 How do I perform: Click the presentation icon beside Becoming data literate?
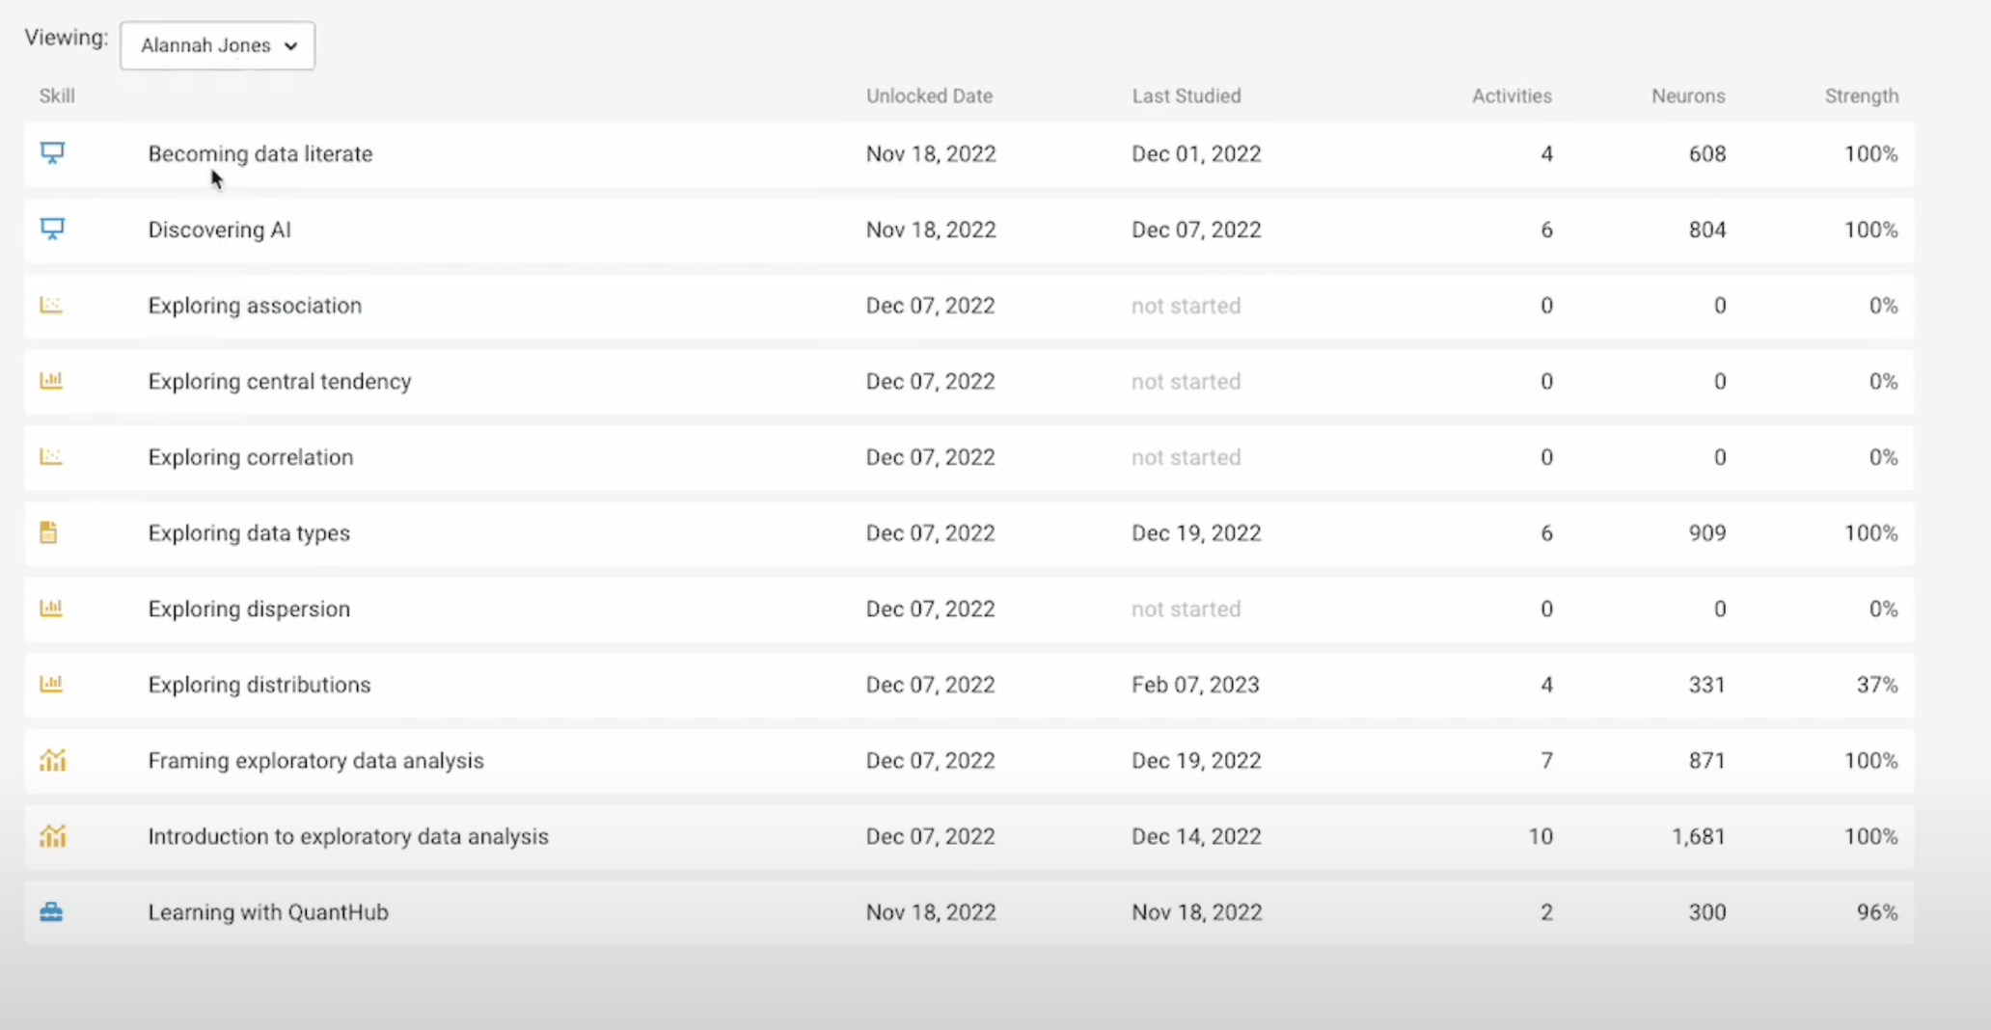click(51, 152)
